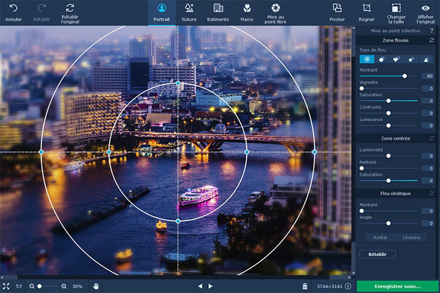Click right handle of the outer focus circle
Viewport: 440px width, 293px height.
pyautogui.click(x=315, y=152)
